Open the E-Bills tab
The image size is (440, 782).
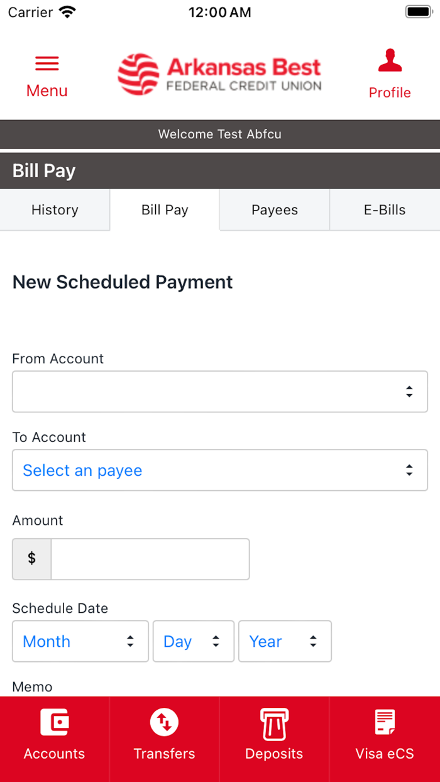384,209
